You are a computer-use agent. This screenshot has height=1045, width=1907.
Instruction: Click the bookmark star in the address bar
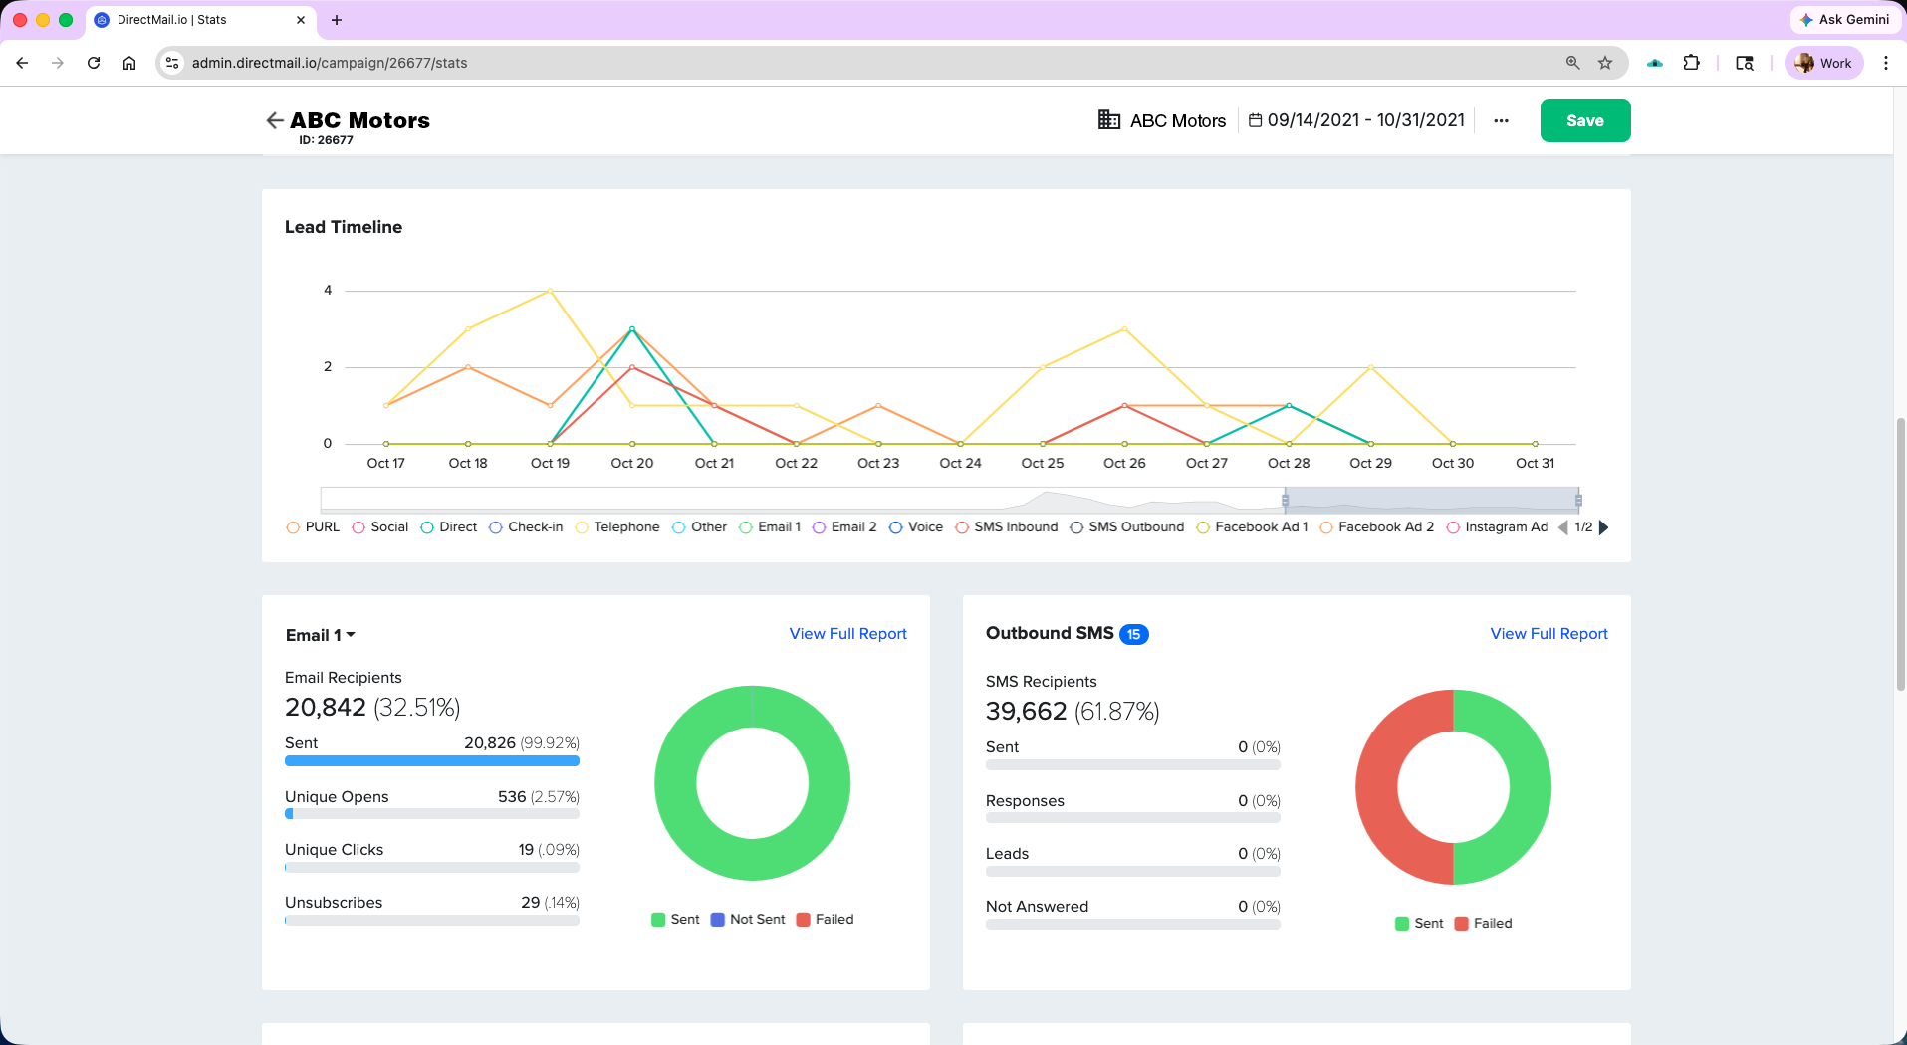pos(1604,62)
